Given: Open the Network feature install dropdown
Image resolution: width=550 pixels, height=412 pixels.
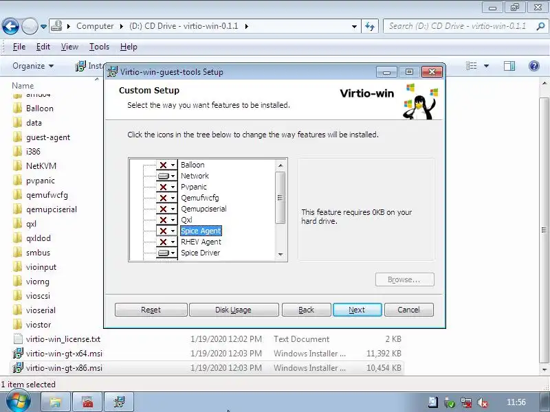Looking at the screenshot, I should [166, 176].
